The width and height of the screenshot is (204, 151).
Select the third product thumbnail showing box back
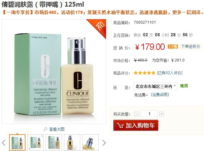54,142
